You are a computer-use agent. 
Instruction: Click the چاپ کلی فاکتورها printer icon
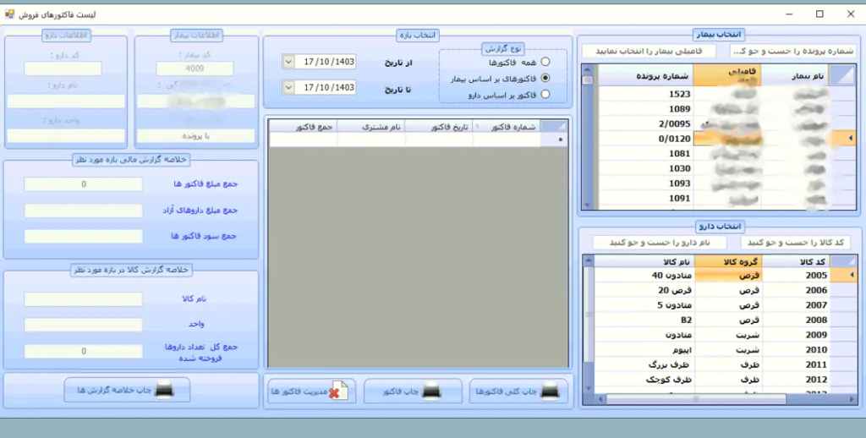(x=550, y=391)
